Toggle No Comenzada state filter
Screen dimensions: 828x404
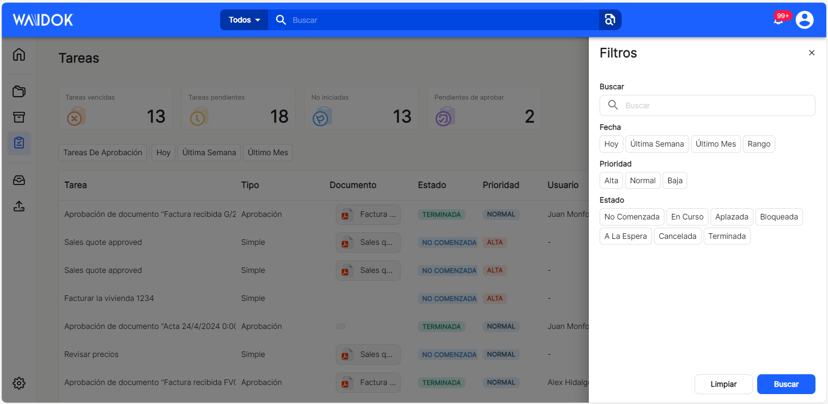632,217
